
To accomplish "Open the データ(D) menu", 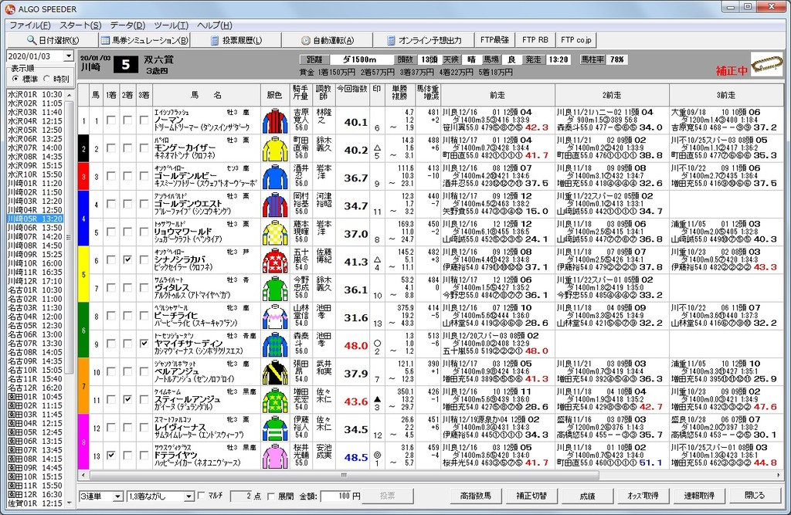I will (127, 25).
